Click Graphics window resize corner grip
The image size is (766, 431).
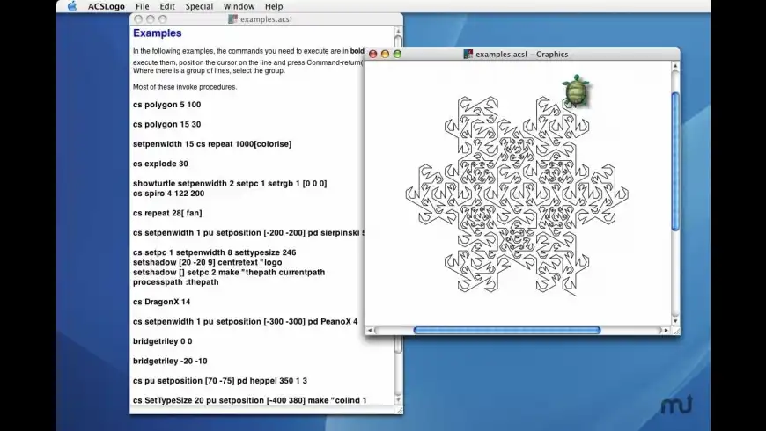click(675, 331)
